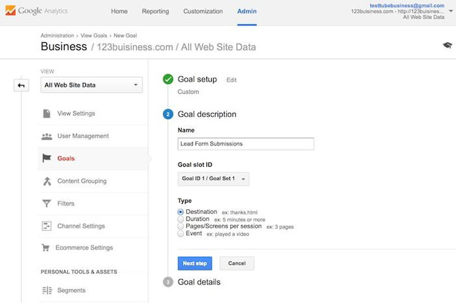Click the Goals flag icon
This screenshot has width=456, height=303.
tap(47, 158)
